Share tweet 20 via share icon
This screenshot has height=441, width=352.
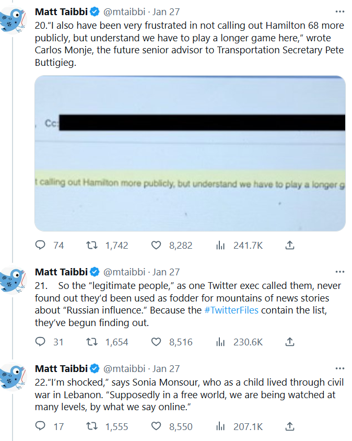click(290, 245)
